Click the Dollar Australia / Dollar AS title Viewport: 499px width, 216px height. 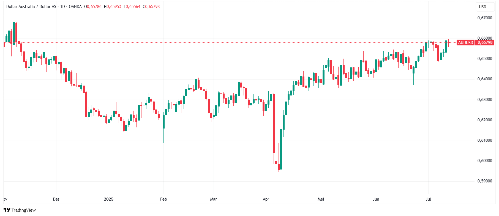31,7
